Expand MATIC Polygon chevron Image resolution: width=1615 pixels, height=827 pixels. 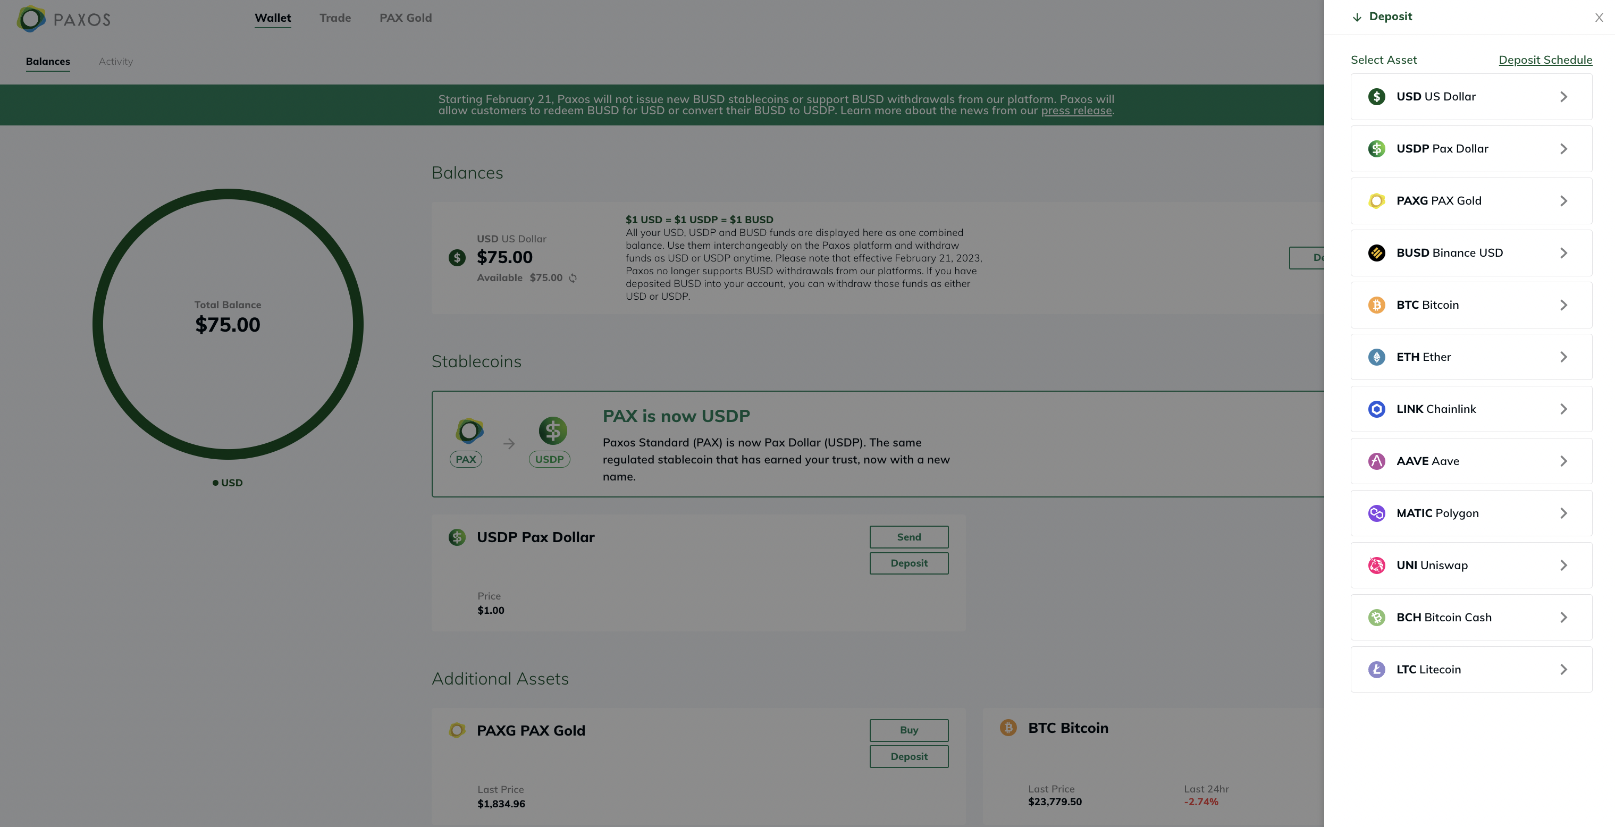(x=1563, y=513)
